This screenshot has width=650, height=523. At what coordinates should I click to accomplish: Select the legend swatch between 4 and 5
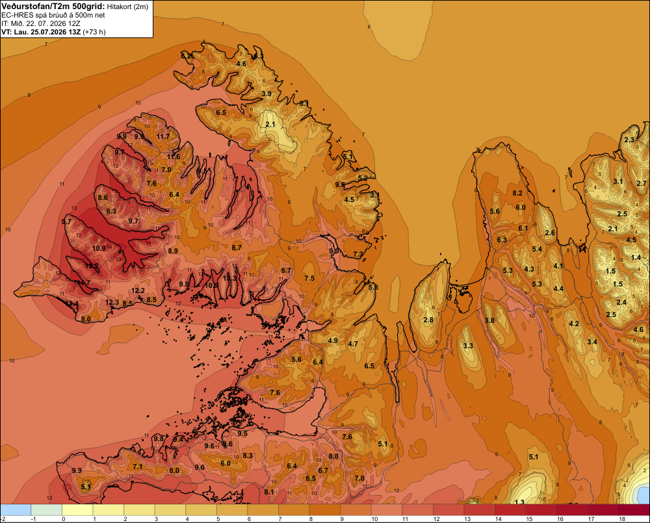[x=201, y=509]
